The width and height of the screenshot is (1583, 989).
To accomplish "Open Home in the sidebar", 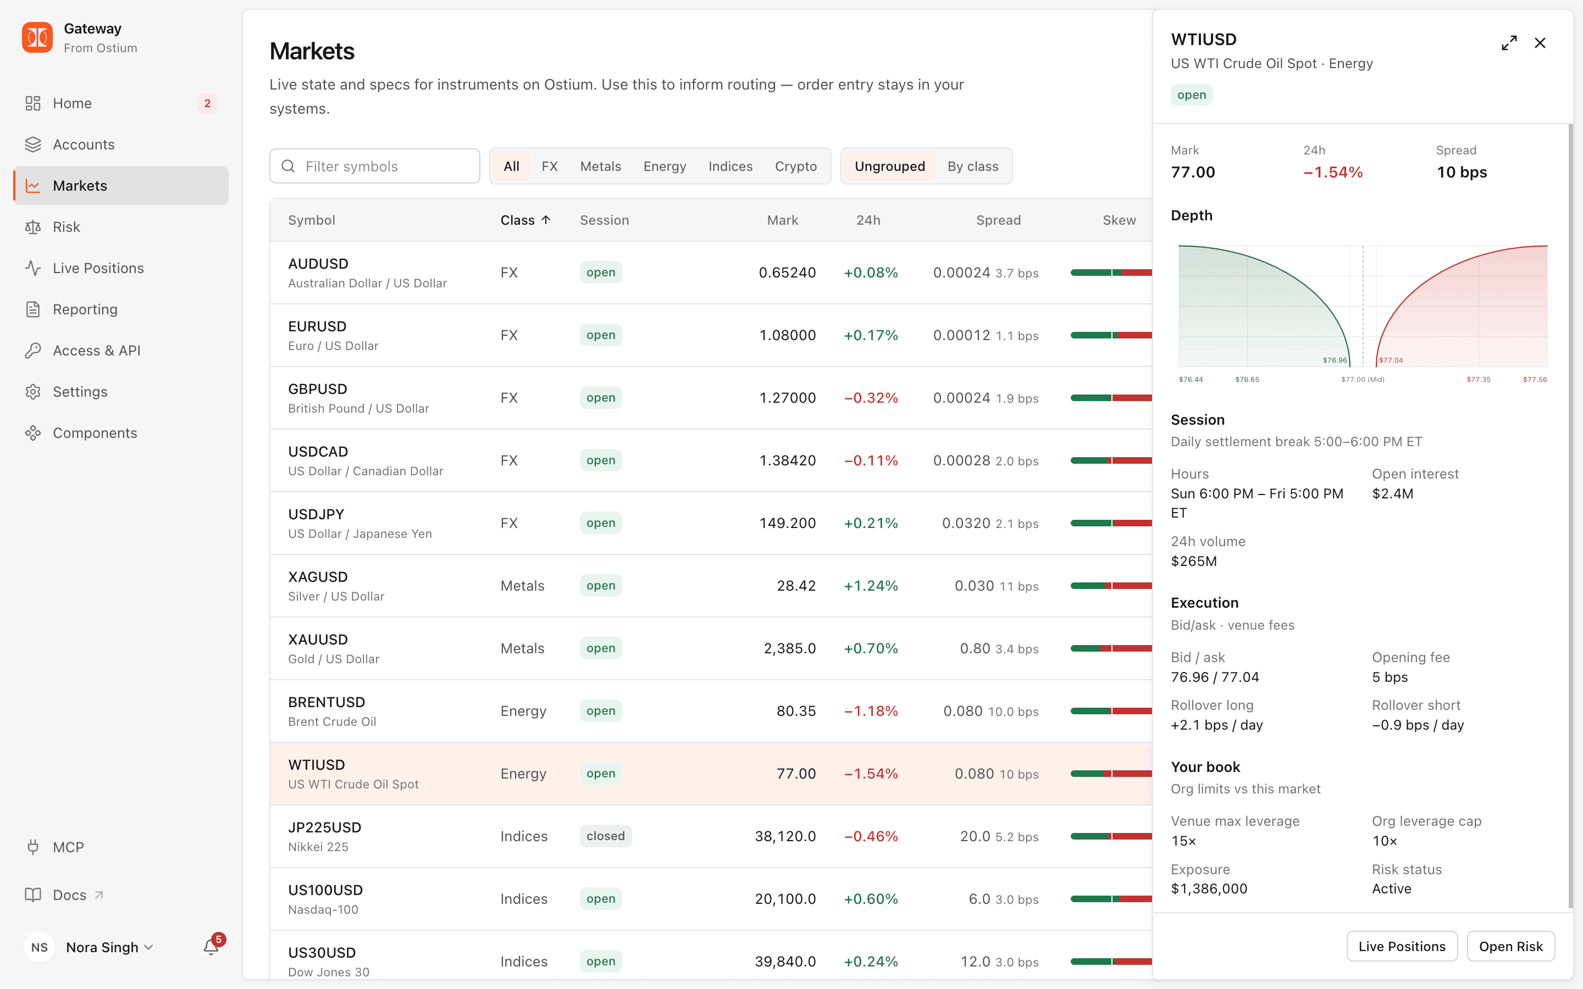I will click(x=121, y=103).
